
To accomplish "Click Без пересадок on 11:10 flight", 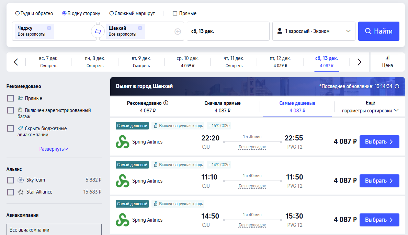I will tap(252, 186).
